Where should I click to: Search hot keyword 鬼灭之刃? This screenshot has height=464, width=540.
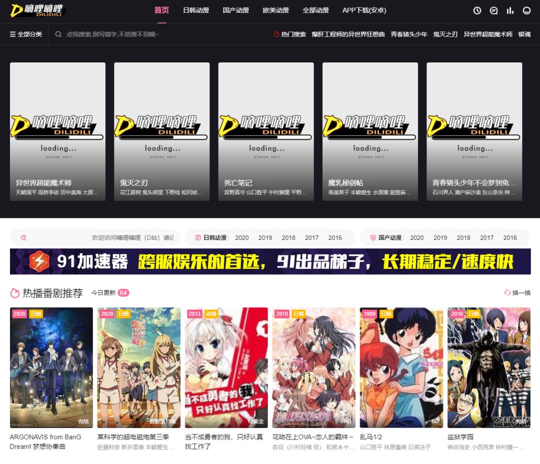[x=445, y=34]
